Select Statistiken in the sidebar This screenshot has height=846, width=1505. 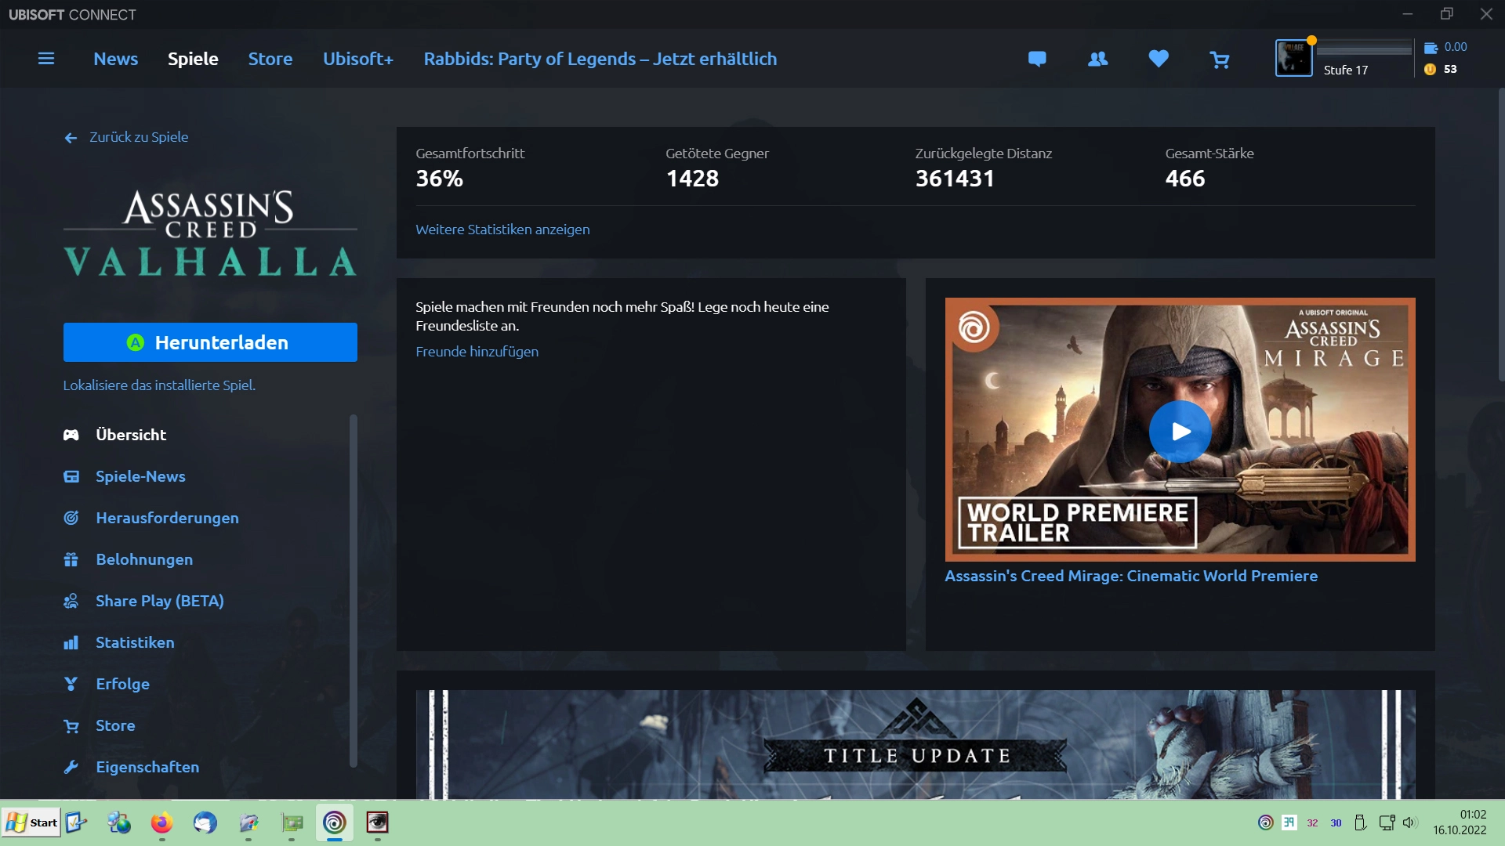(135, 642)
